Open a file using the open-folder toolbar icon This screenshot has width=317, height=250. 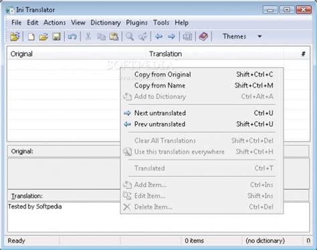click(43, 37)
